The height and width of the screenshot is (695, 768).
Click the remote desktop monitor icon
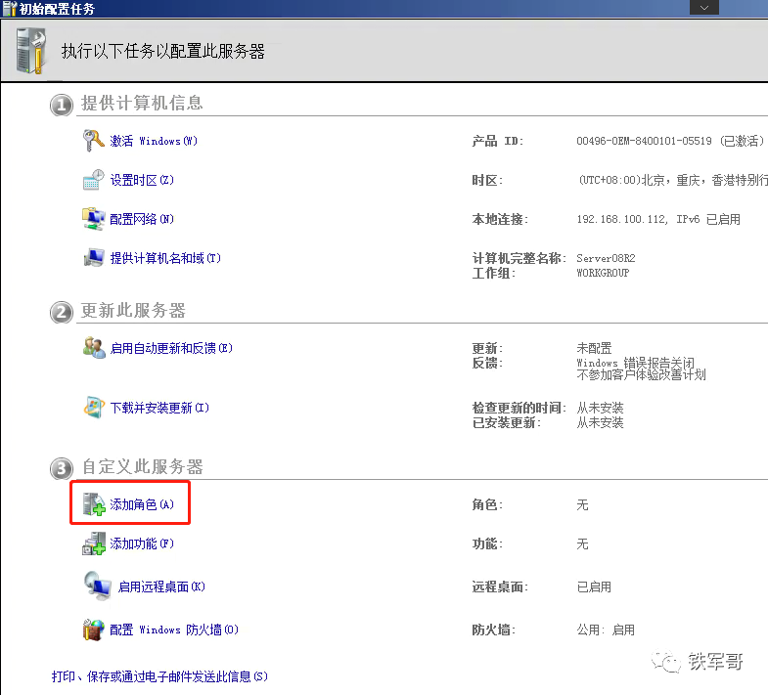96,586
